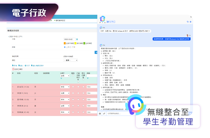Image resolution: width=210 pixels, height=138 pixels.
Task: Open the '-- 選擇 --' dropdown
Action: 70,60
